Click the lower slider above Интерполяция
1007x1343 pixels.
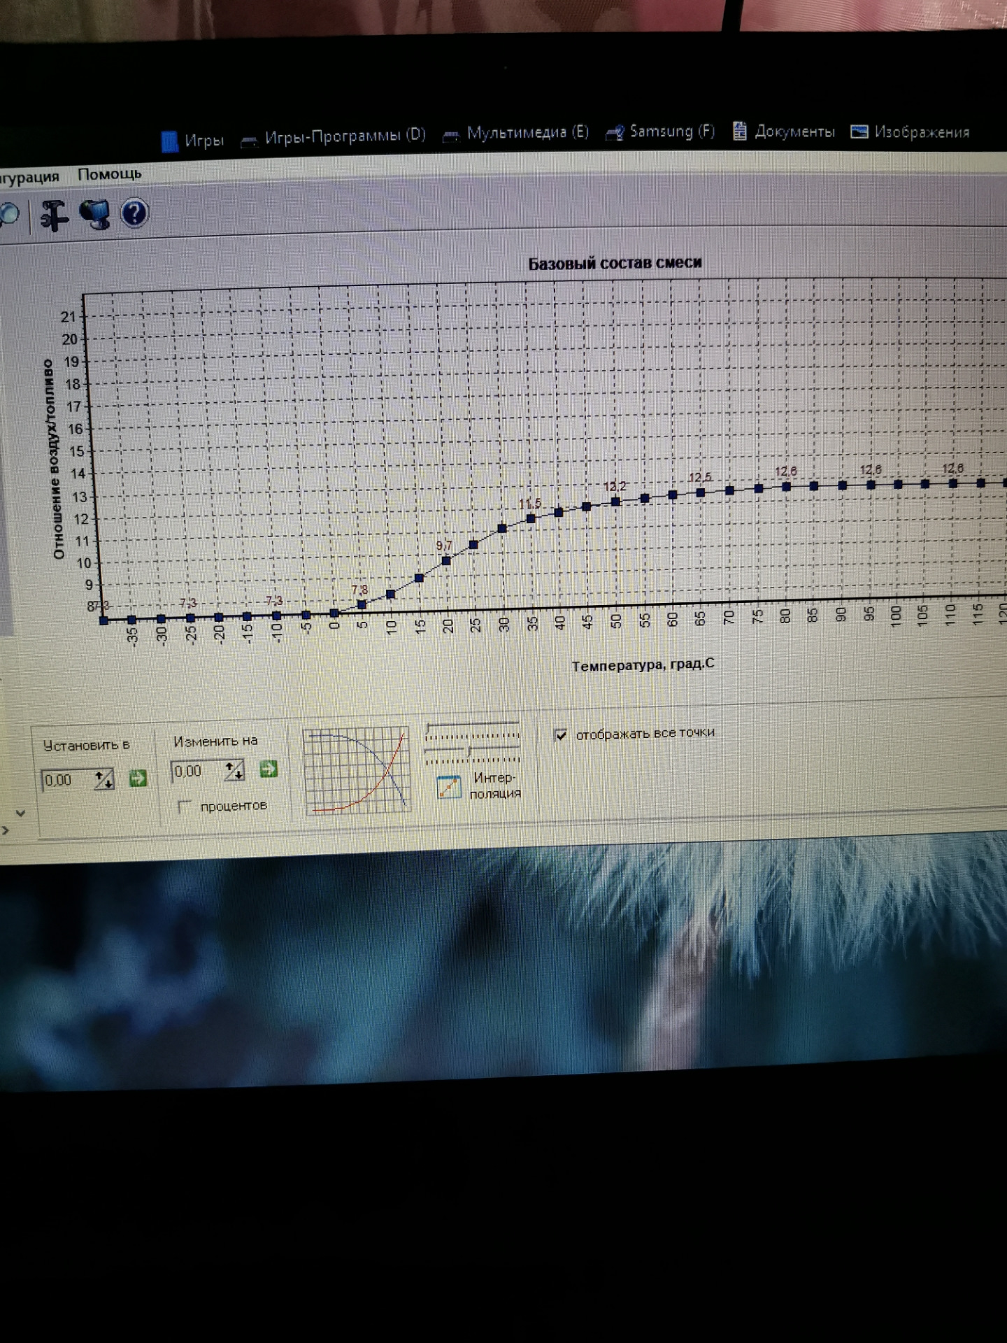[x=473, y=755]
